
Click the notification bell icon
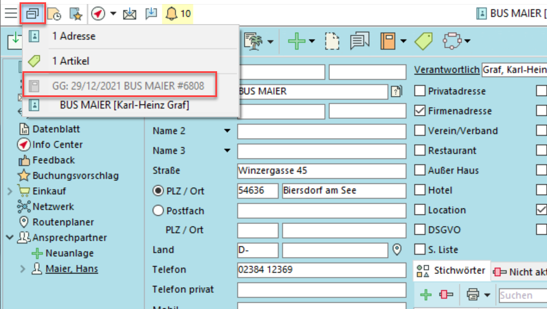click(171, 13)
